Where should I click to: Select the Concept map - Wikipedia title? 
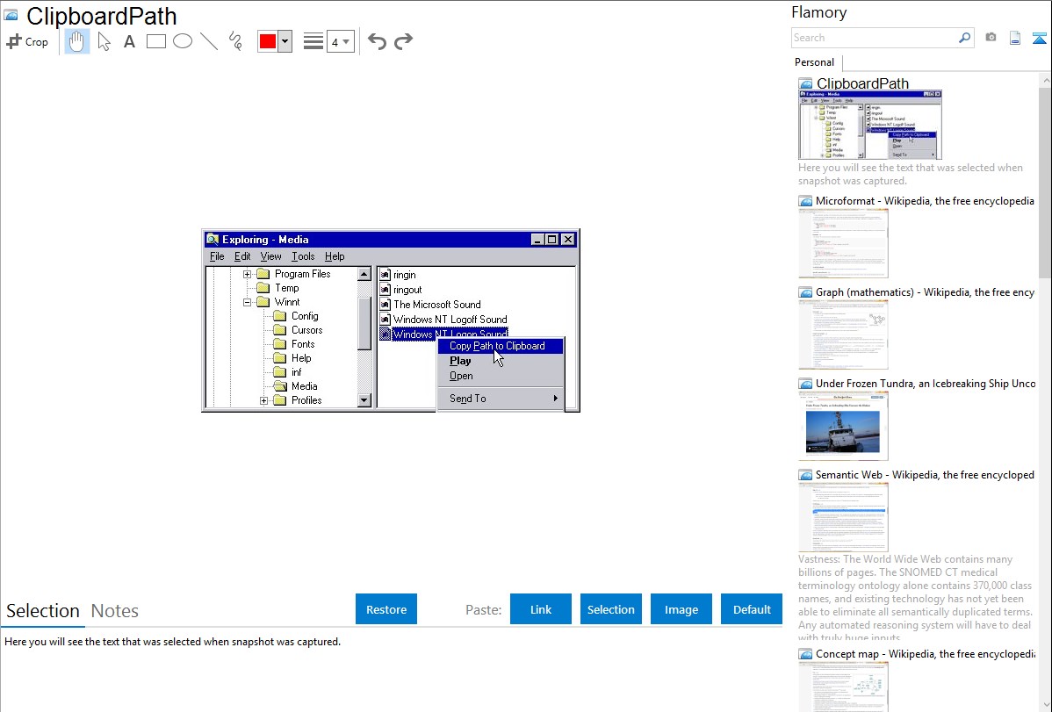(x=925, y=654)
